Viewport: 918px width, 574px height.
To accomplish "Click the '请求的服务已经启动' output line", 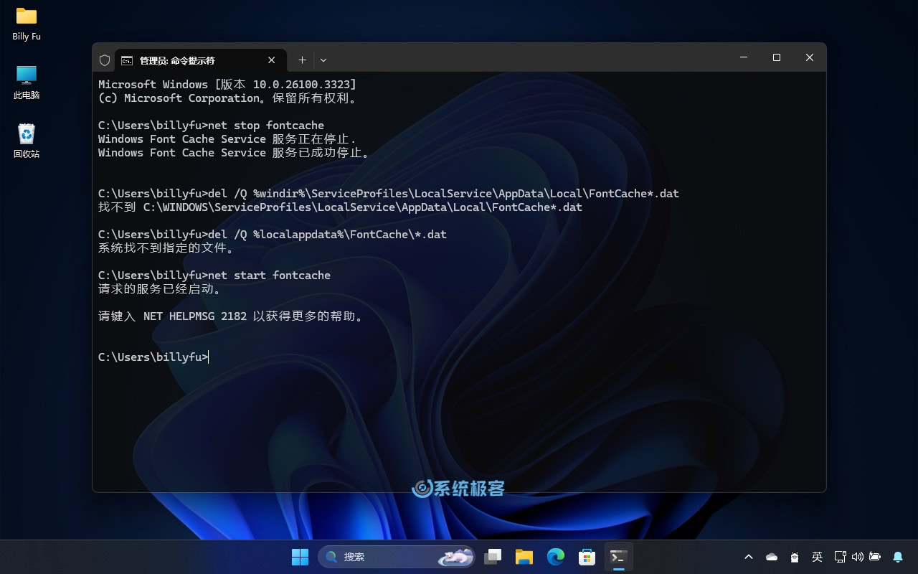I will pyautogui.click(x=160, y=289).
